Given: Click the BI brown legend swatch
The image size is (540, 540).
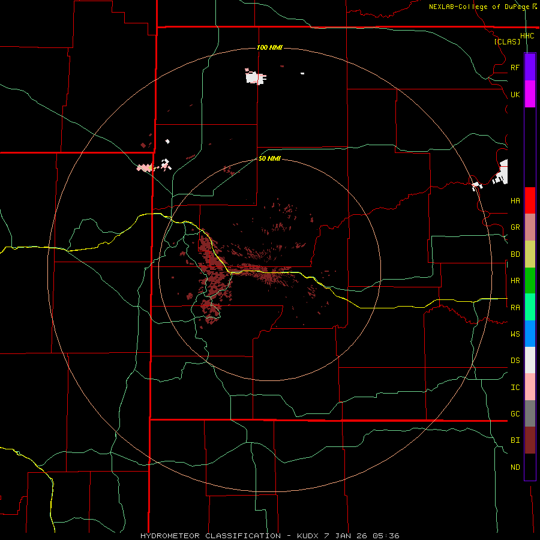Looking at the screenshot, I should 530,440.
